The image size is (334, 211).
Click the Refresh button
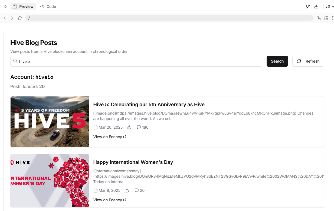[308, 61]
